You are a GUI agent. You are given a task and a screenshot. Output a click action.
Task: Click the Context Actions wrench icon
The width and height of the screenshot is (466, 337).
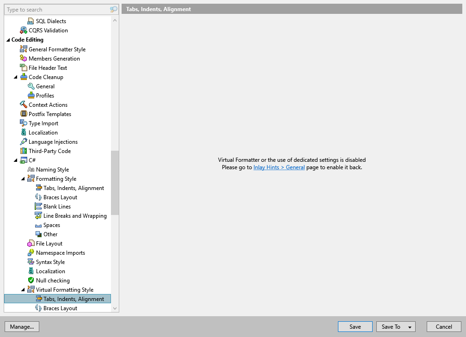click(x=25, y=104)
